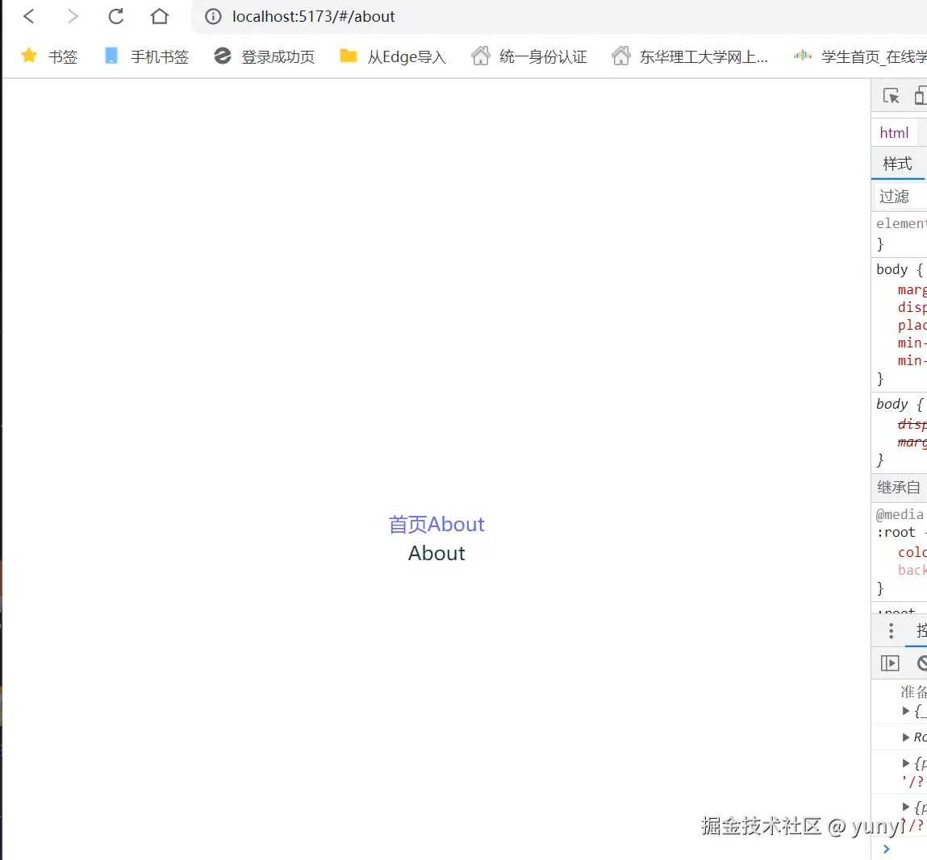Viewport: 927px width, 860px height.
Task: Switch to the 样式 styles tab
Action: coord(897,164)
